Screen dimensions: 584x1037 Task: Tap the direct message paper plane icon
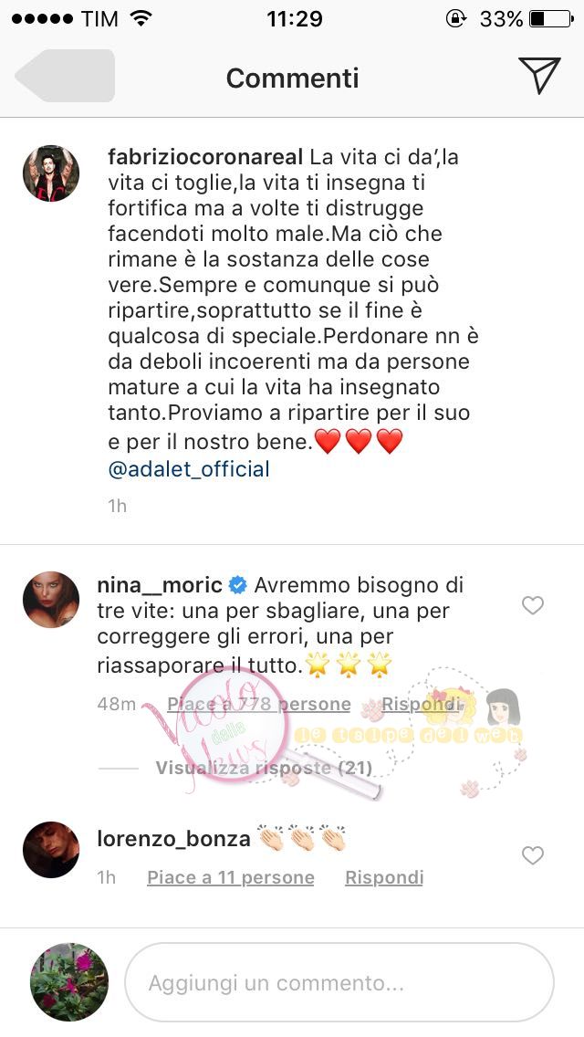[x=539, y=76]
